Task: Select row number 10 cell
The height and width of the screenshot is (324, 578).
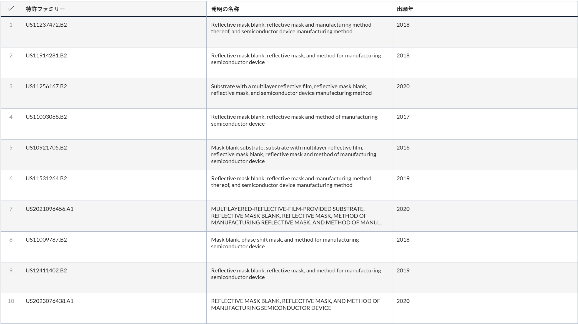Action: point(11,301)
